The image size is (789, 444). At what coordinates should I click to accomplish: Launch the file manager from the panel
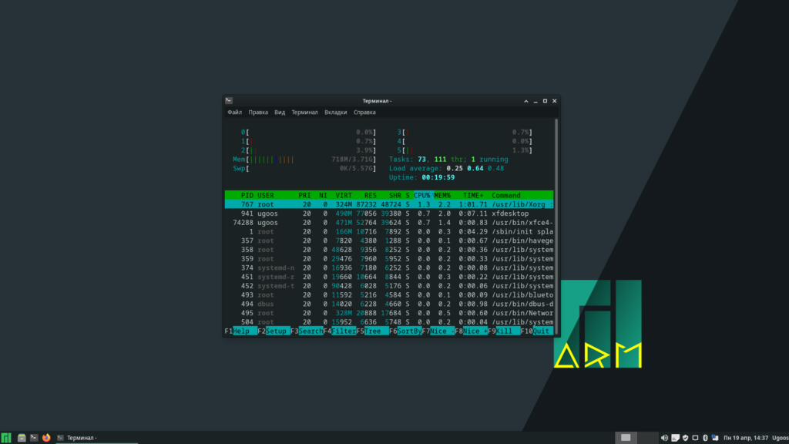pos(22,438)
